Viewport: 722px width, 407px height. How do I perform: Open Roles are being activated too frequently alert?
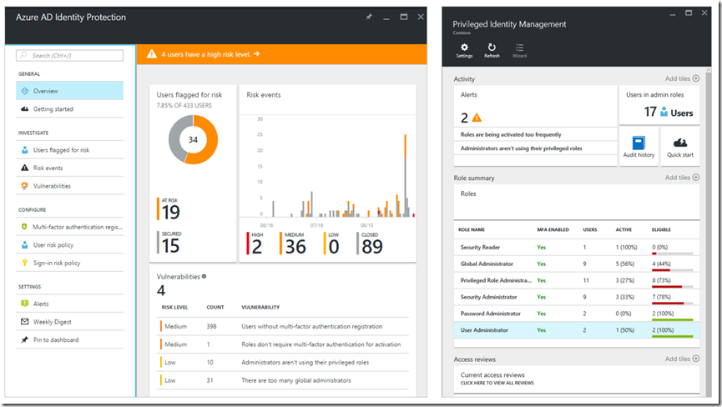tap(535, 134)
